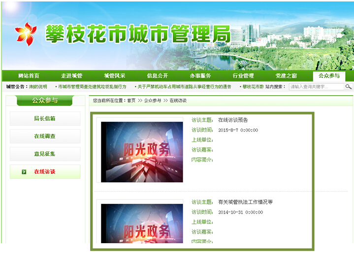Screen dimensions: 354x254
Task: Open the 党建之窗 menu item
Action: pyautogui.click(x=286, y=76)
